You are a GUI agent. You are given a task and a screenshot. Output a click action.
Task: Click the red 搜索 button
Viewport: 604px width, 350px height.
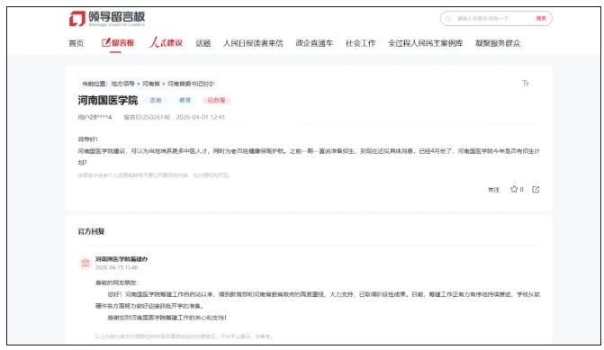541,19
